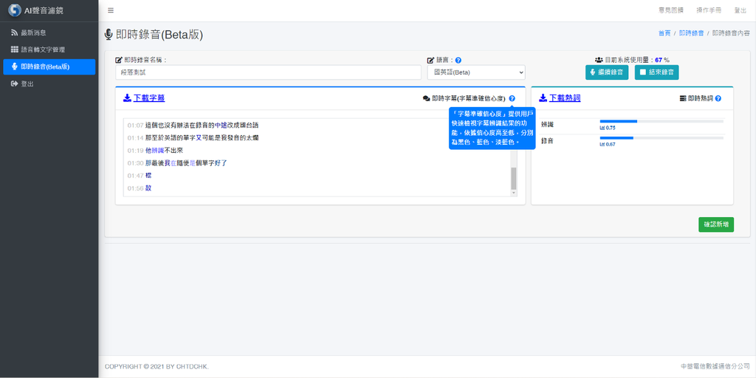Click the 即時錄音 breadcrumb link

pos(691,33)
